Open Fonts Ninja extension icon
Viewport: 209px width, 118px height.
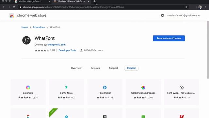(66, 88)
